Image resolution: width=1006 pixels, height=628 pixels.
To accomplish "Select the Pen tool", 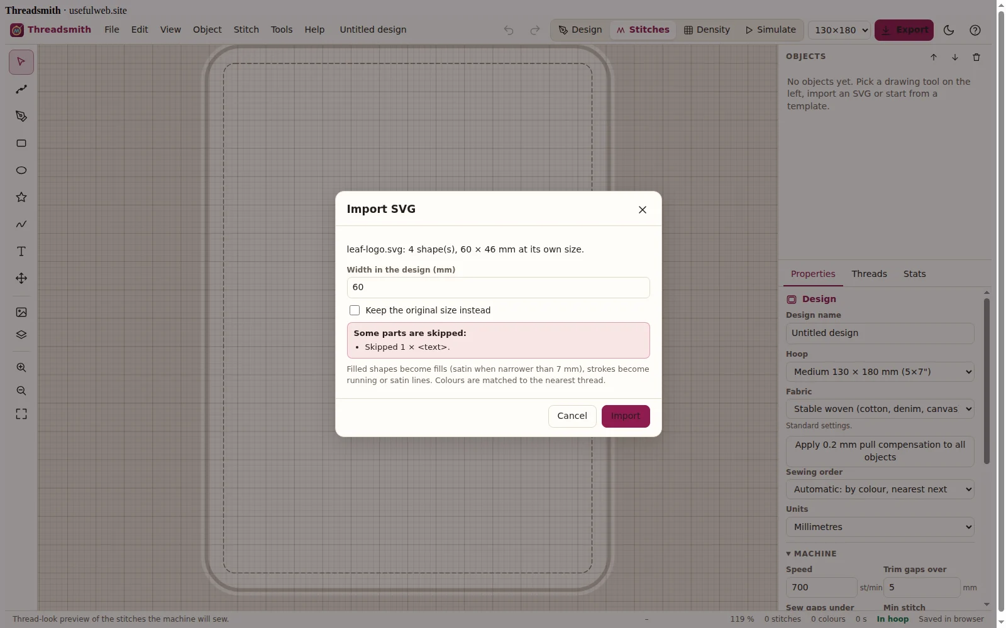I will [x=21, y=116].
